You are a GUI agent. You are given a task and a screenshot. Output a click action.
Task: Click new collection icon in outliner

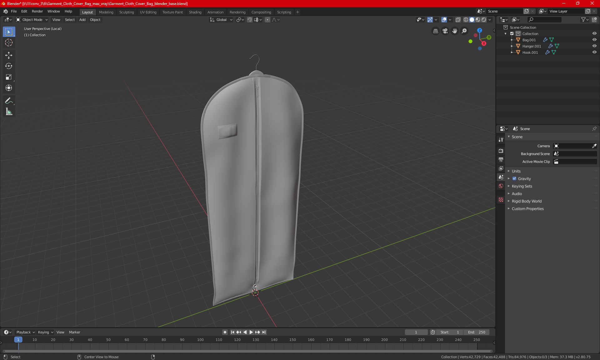(594, 20)
